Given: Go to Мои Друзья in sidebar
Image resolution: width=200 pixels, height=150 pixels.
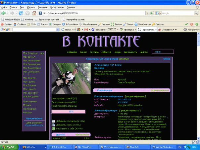Looking at the screenshot, I should click(x=29, y=57).
